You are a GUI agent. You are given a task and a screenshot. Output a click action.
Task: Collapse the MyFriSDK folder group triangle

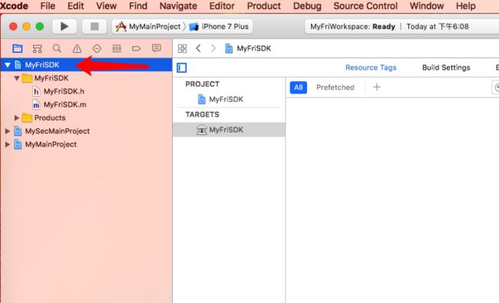(x=17, y=78)
